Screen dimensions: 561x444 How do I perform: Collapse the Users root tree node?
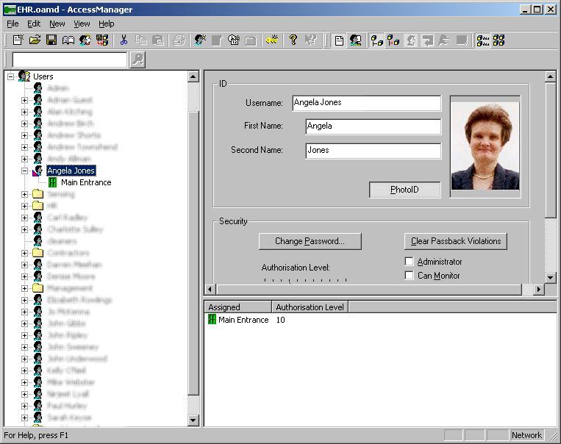pyautogui.click(x=10, y=76)
